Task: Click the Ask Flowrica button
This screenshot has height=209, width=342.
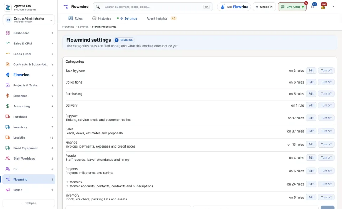Action: tap(234, 7)
